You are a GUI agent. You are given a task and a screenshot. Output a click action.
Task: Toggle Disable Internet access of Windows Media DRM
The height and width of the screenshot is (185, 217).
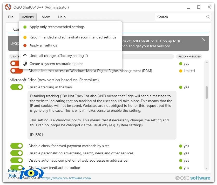pos(17,71)
